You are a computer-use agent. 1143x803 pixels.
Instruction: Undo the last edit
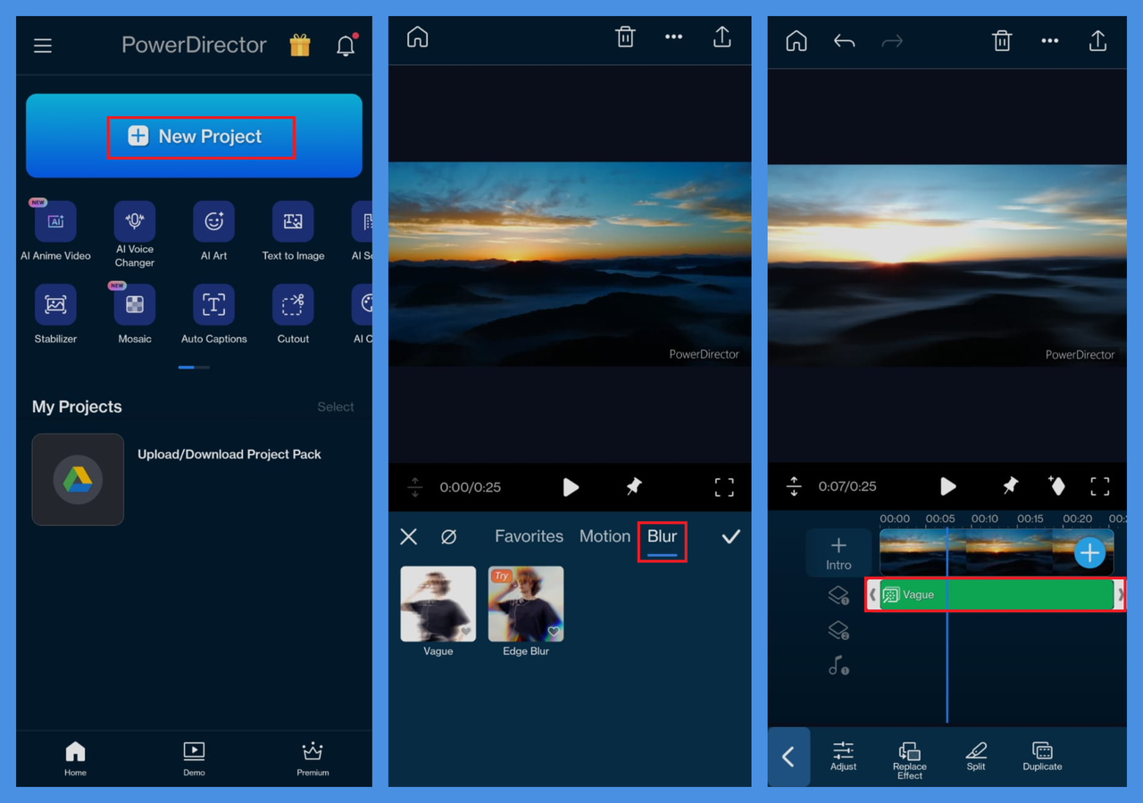(844, 41)
